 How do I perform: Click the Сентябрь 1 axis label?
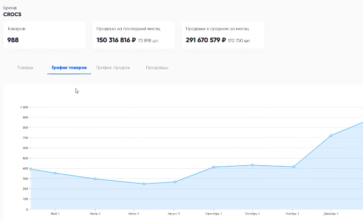[213, 214]
